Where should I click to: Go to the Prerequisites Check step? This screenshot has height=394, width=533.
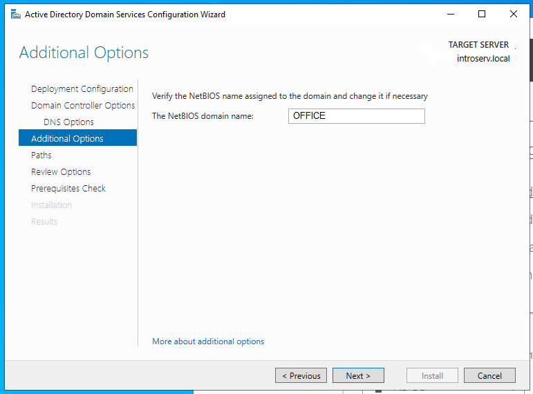[x=68, y=189]
